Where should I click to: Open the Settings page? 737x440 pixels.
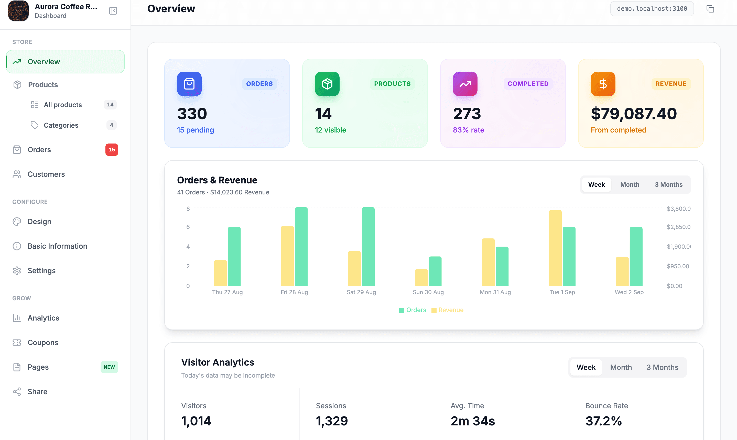click(x=65, y=271)
